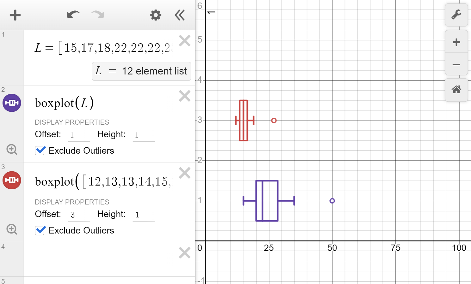471x284 pixels.
Task: Open the graph settings wrench
Action: (456, 15)
